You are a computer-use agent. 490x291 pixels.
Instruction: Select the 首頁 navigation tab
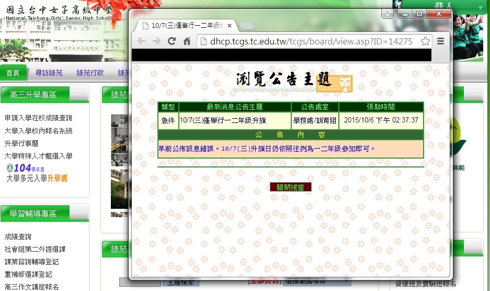tap(13, 73)
